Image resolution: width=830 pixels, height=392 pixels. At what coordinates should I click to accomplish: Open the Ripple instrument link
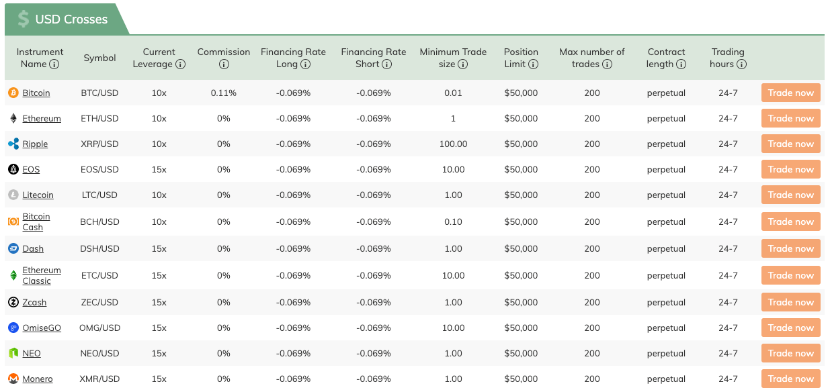coord(35,144)
